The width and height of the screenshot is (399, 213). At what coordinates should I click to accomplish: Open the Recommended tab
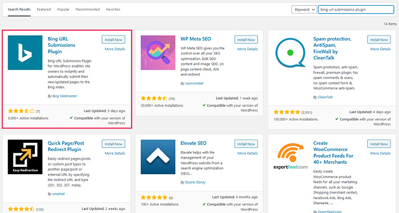pyautogui.click(x=88, y=10)
